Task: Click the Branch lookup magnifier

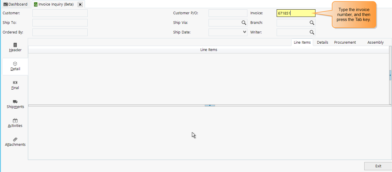Action: point(312,23)
